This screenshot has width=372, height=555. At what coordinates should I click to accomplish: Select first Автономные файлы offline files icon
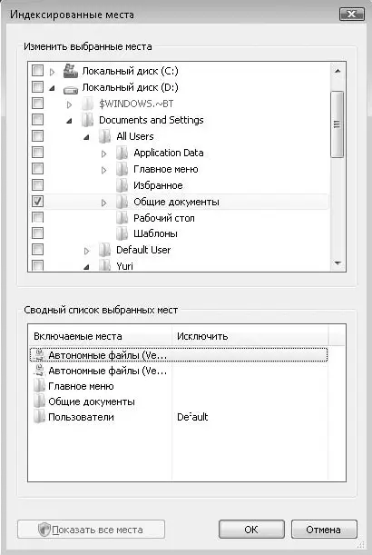click(x=39, y=355)
